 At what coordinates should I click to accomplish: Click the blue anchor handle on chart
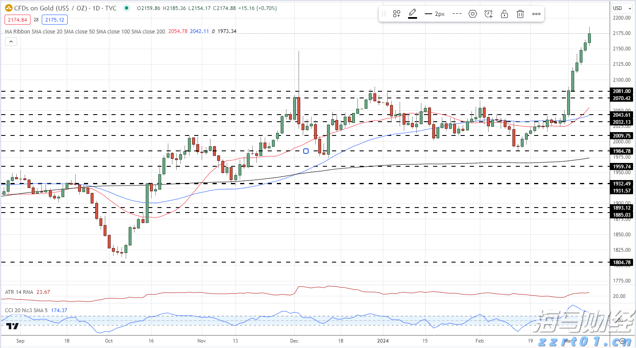[306, 151]
